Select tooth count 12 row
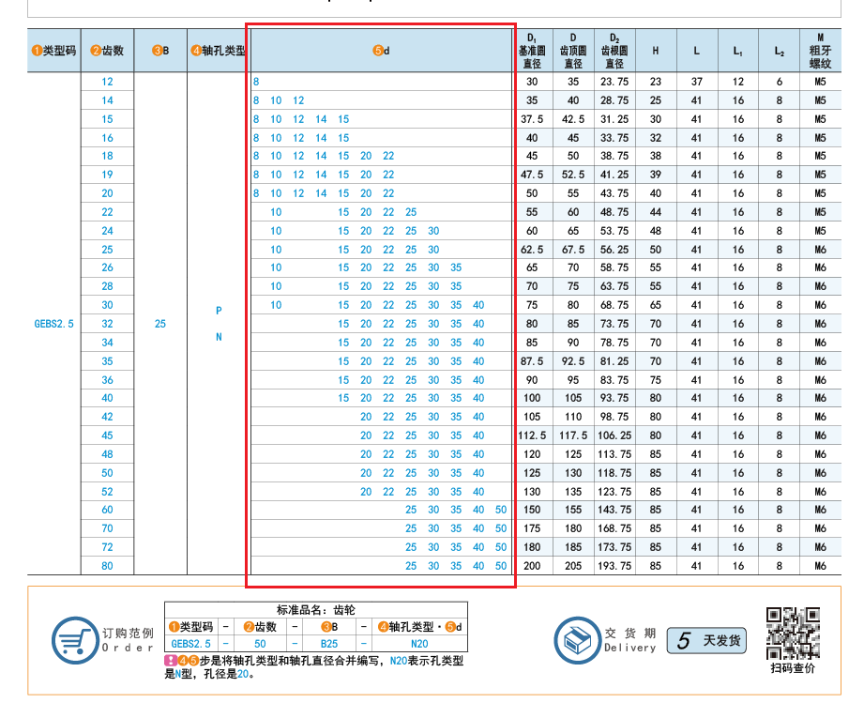The width and height of the screenshot is (864, 718). 108,82
